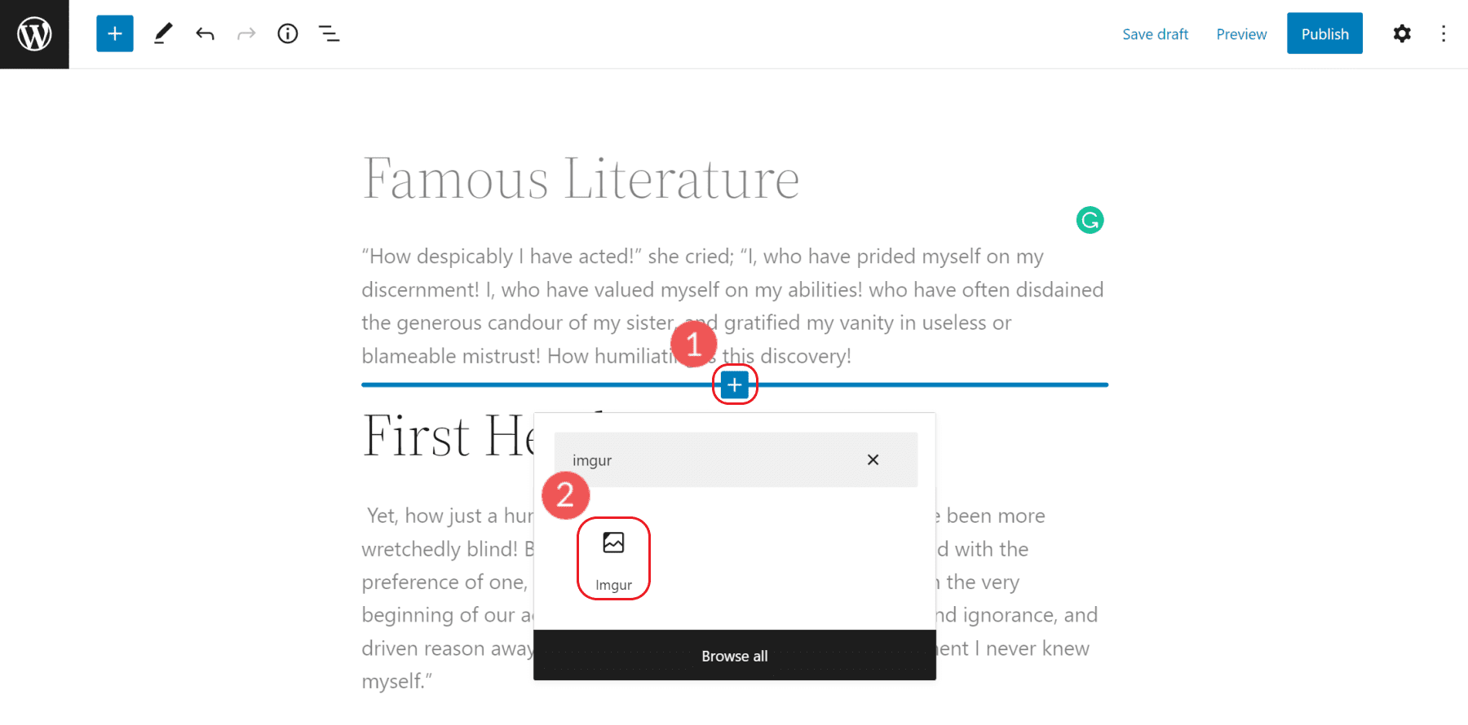Screen dimensions: 1468x725
Task: Click the undo arrow icon
Action: (205, 33)
